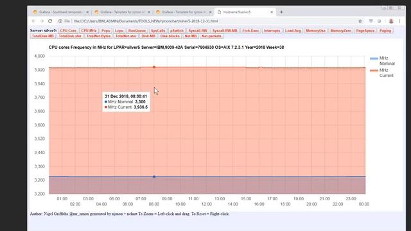Click the MHz Nominal data point at 08:00

click(x=154, y=177)
